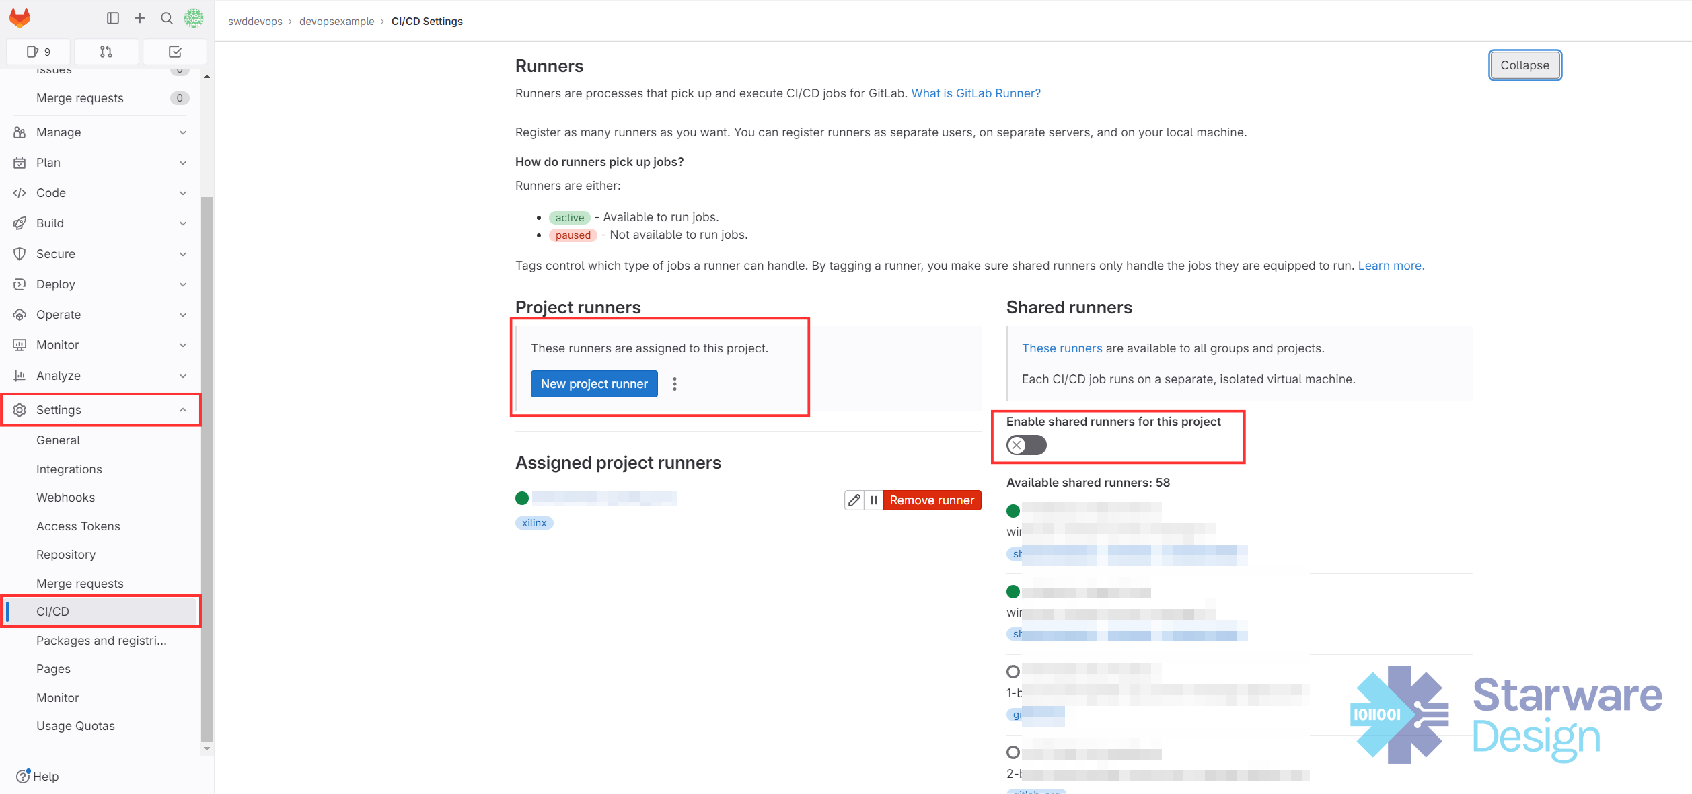Click the pencil edit runner icon
Screen dimensions: 1692x794
coord(854,500)
